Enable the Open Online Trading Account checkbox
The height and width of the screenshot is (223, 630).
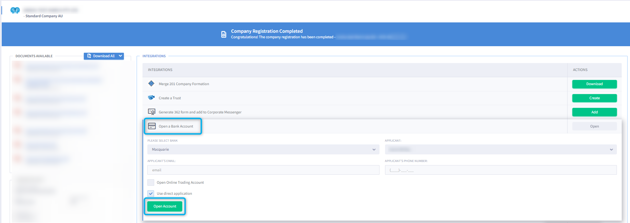point(151,182)
